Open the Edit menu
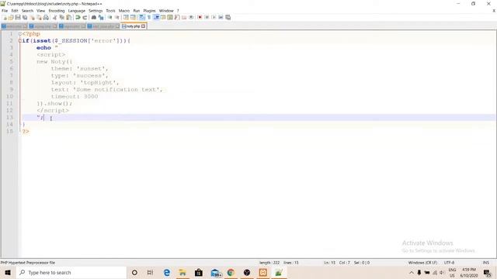This screenshot has width=497, height=279. click(x=15, y=11)
